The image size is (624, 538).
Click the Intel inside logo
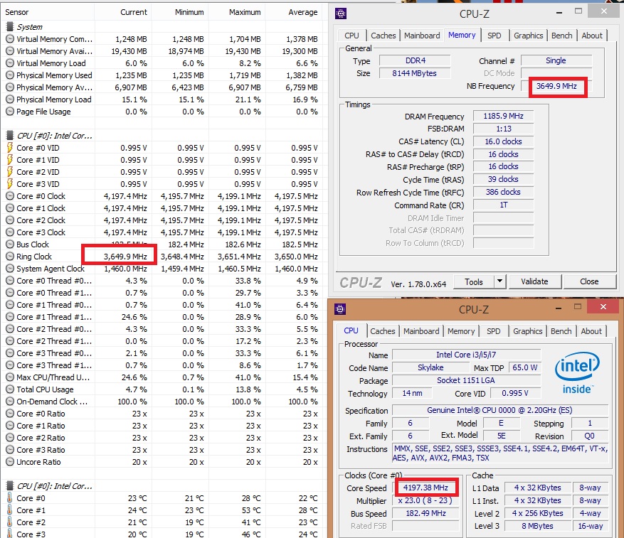pos(577,372)
